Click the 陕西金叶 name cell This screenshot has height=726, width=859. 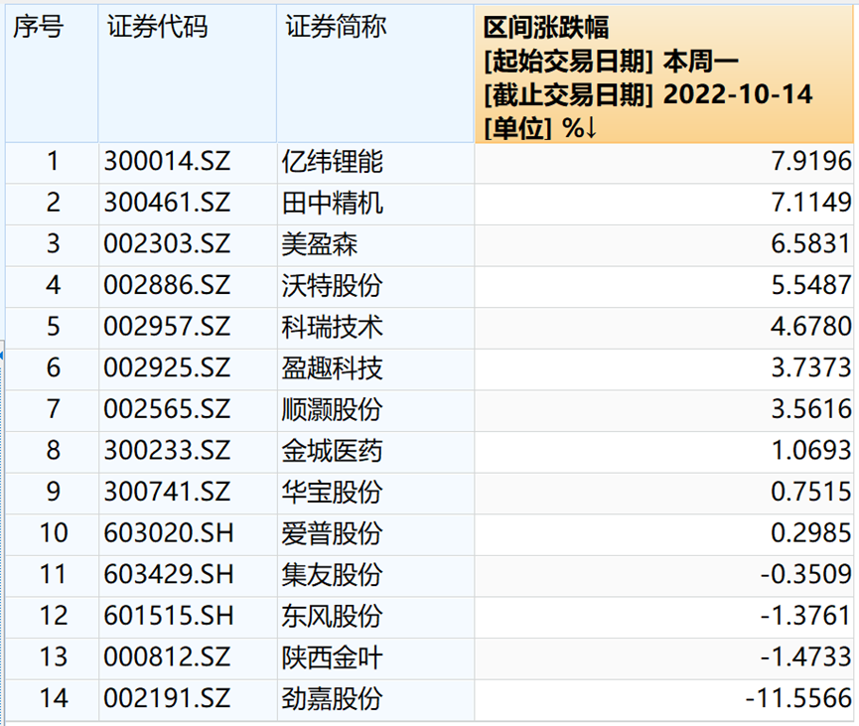(322, 657)
